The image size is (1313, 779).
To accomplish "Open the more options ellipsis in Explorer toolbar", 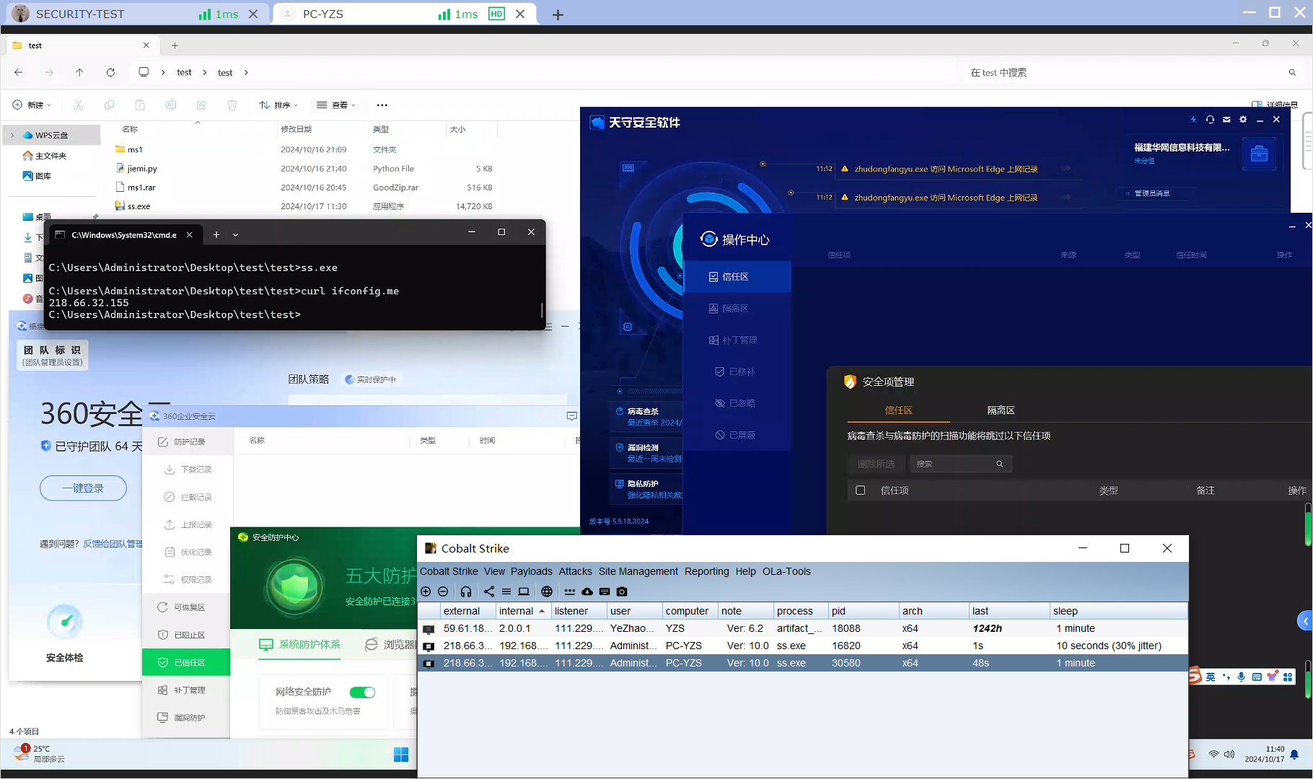I will 382,105.
